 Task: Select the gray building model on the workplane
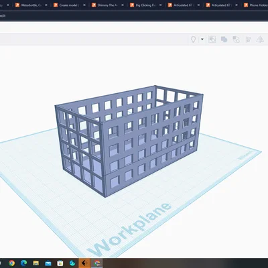(x=129, y=141)
